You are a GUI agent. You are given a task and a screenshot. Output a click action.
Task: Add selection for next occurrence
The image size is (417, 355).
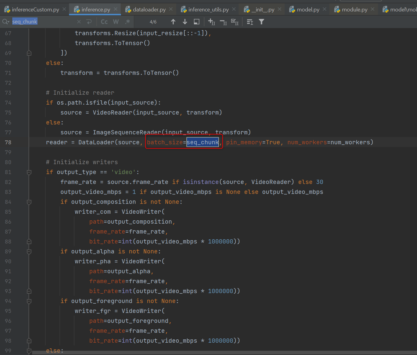coord(212,22)
